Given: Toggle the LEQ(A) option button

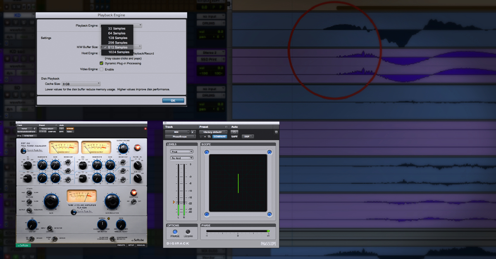Looking at the screenshot, I should pyautogui.click(x=188, y=232).
